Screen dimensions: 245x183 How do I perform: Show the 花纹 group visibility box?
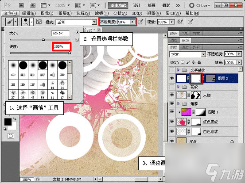pos(172,87)
